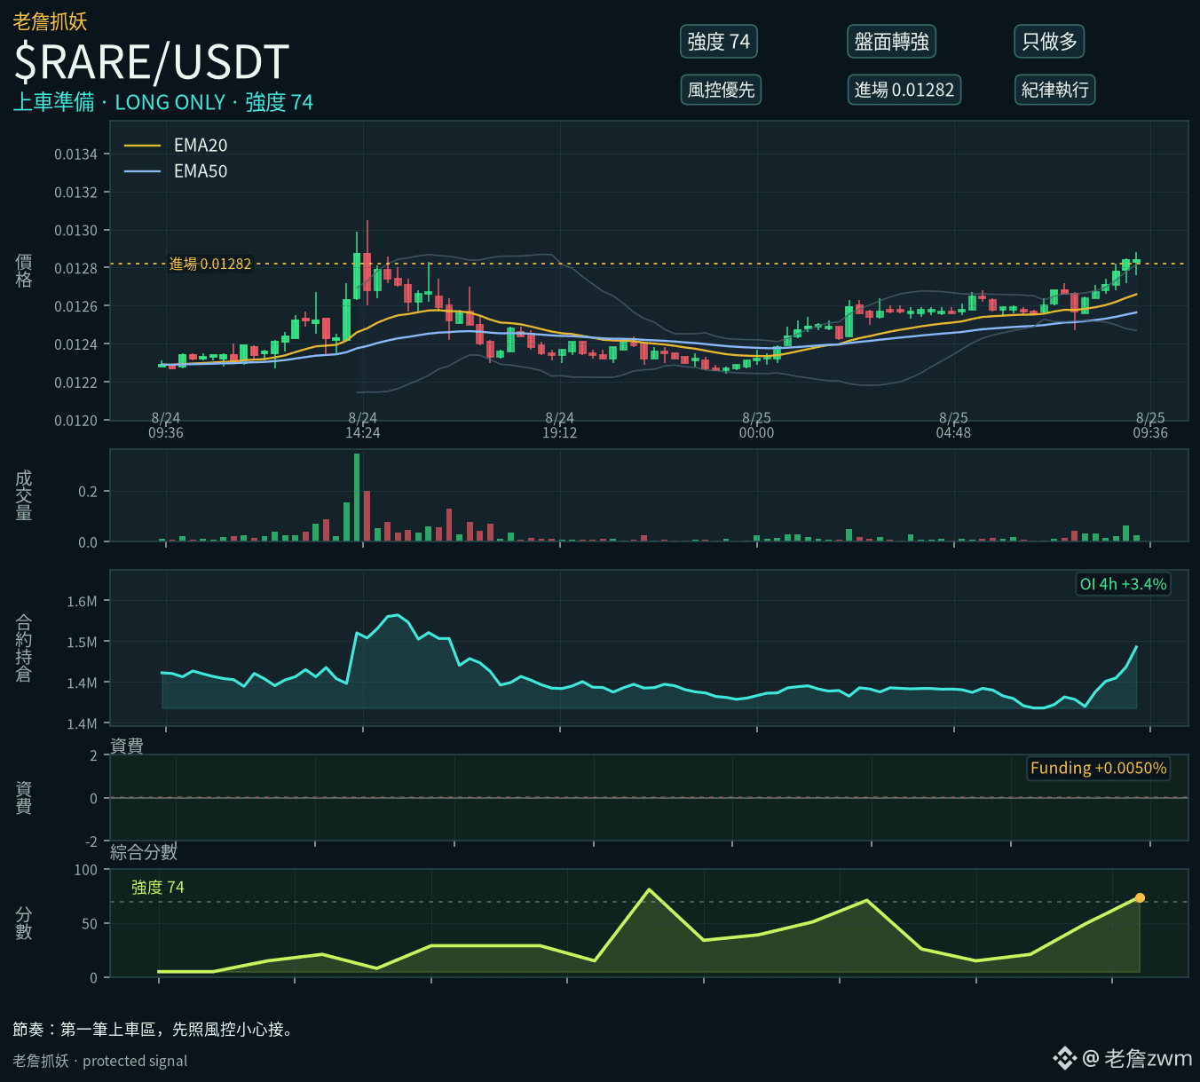
Task: Click the 資費 panel title above funding chart
Action: [127, 746]
